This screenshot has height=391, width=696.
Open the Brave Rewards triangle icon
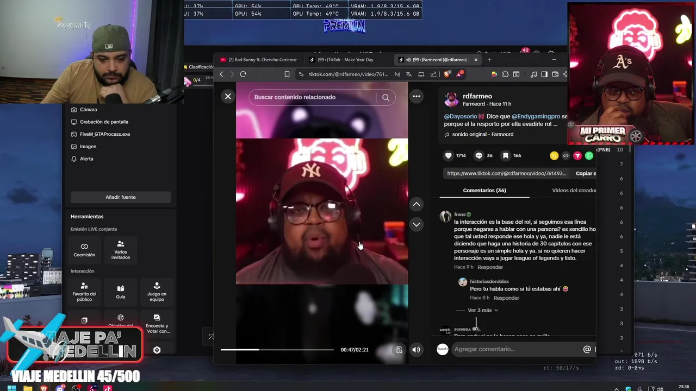460,74
